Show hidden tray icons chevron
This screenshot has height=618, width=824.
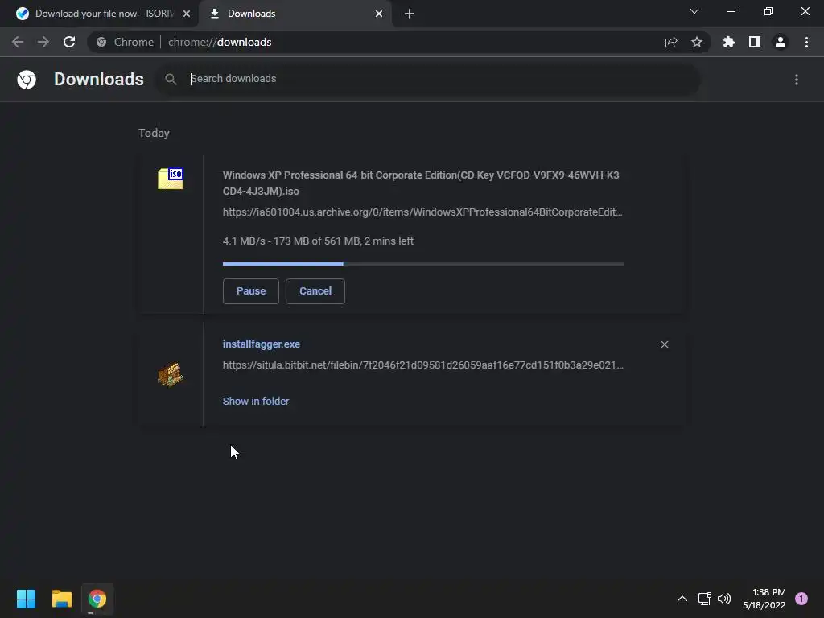click(x=682, y=599)
